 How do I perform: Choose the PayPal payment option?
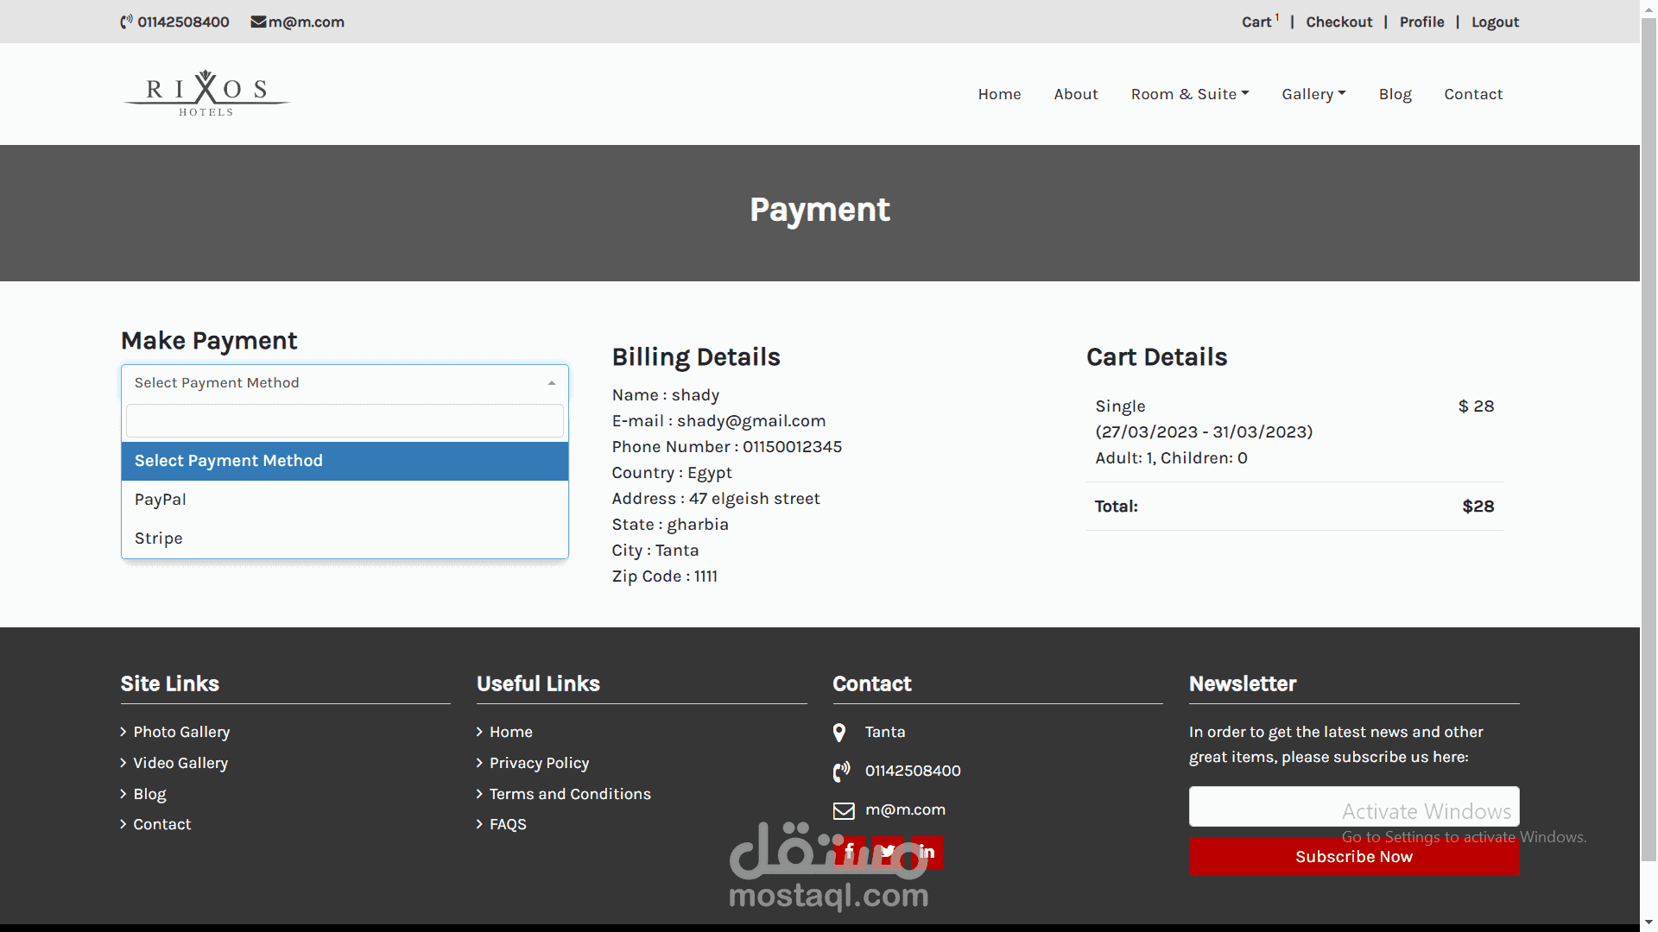(x=161, y=500)
